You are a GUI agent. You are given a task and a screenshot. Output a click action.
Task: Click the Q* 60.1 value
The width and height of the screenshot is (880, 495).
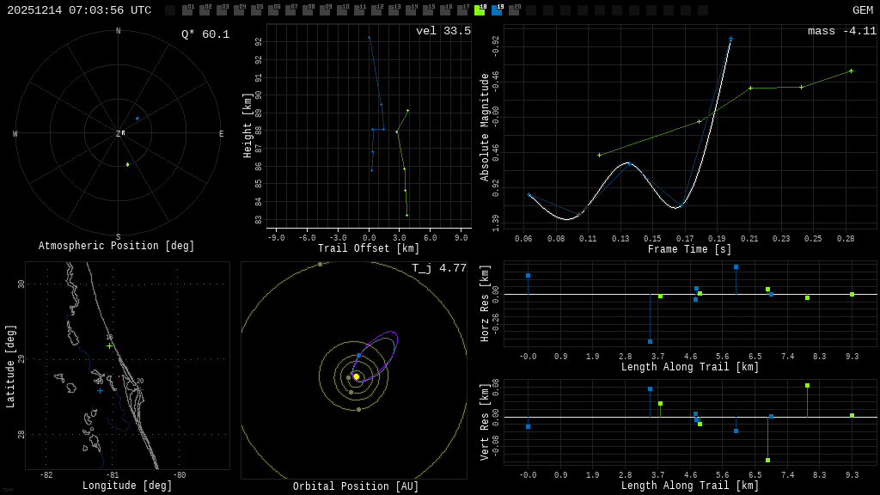(x=205, y=34)
